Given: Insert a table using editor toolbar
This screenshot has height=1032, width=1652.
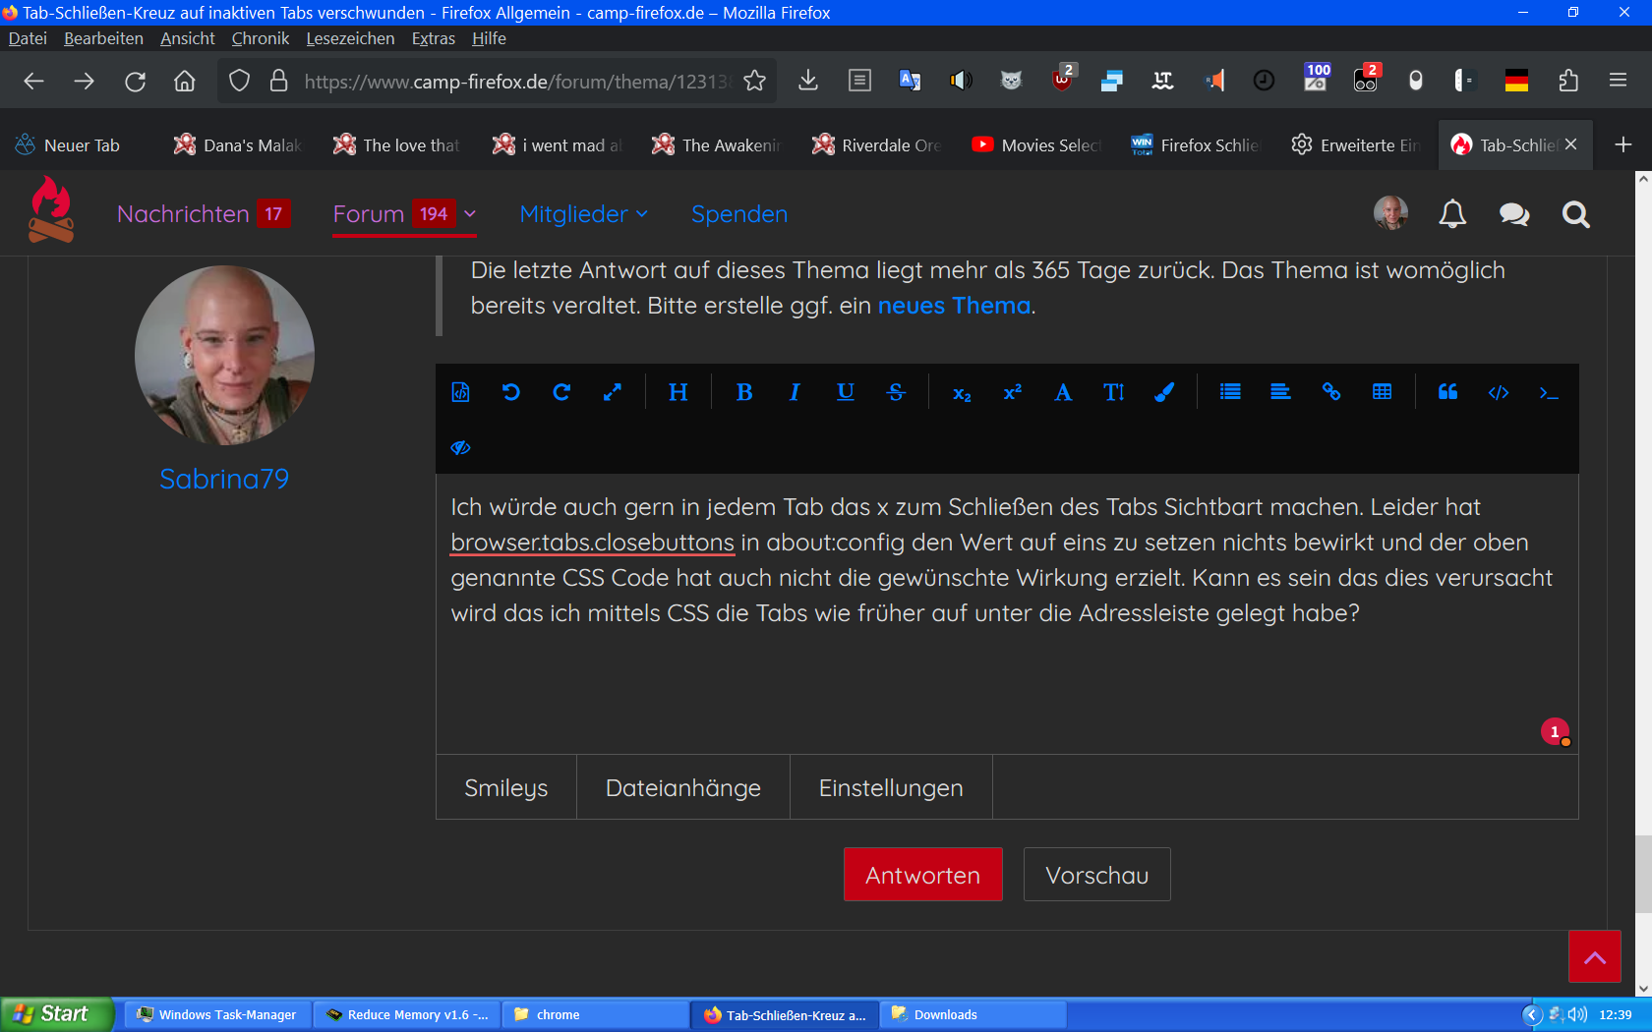Looking at the screenshot, I should tap(1382, 392).
